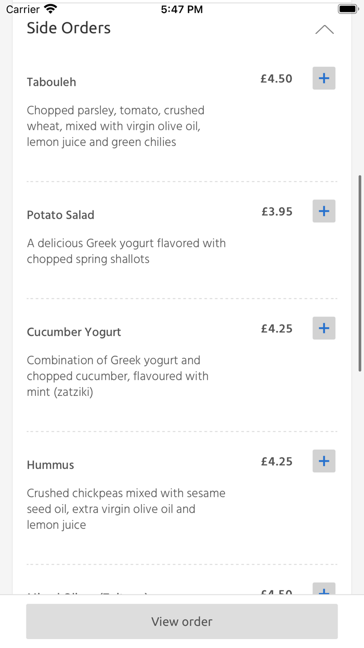
Task: Add Cucumber Yogurt via the plus icon
Action: pyautogui.click(x=323, y=328)
